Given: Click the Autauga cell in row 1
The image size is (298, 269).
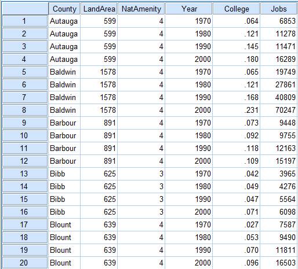Looking at the screenshot, I should (x=64, y=21).
